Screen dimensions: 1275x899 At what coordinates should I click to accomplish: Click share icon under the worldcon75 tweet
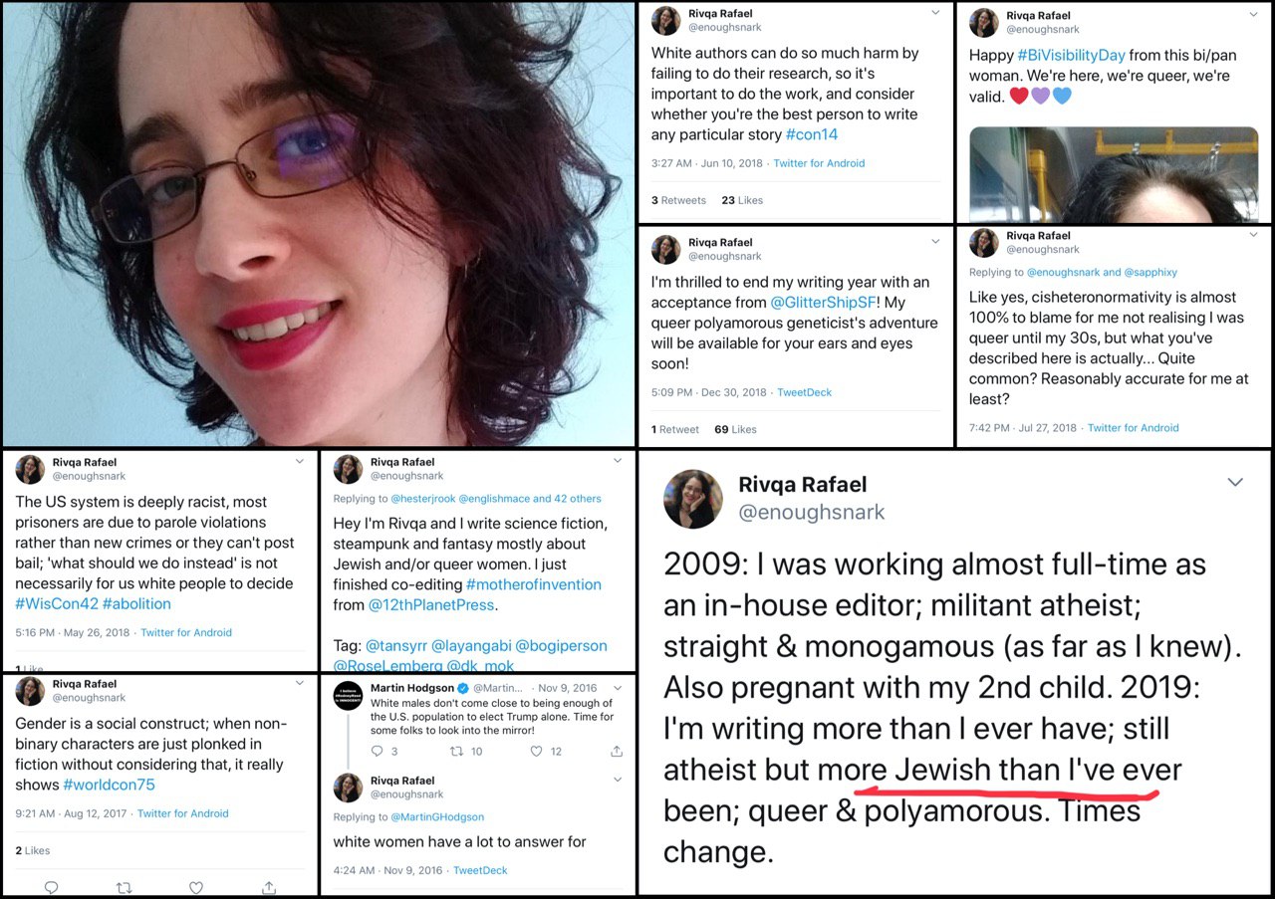(268, 887)
